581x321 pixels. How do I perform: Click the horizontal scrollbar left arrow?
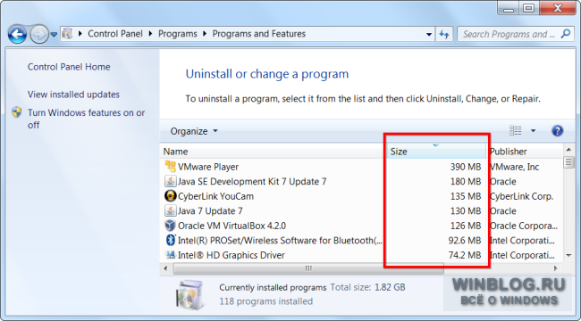tap(165, 268)
